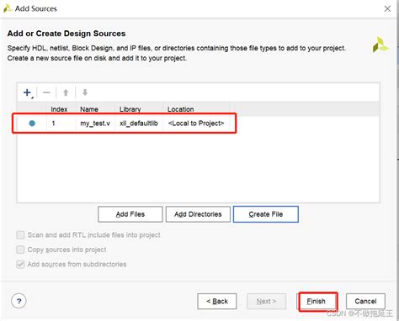399x321 pixels.
Task: Open help with the question mark icon
Action: point(19,301)
